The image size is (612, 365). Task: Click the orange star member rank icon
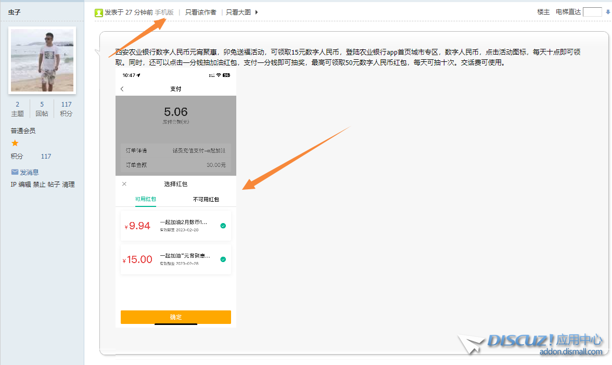pyautogui.click(x=15, y=143)
